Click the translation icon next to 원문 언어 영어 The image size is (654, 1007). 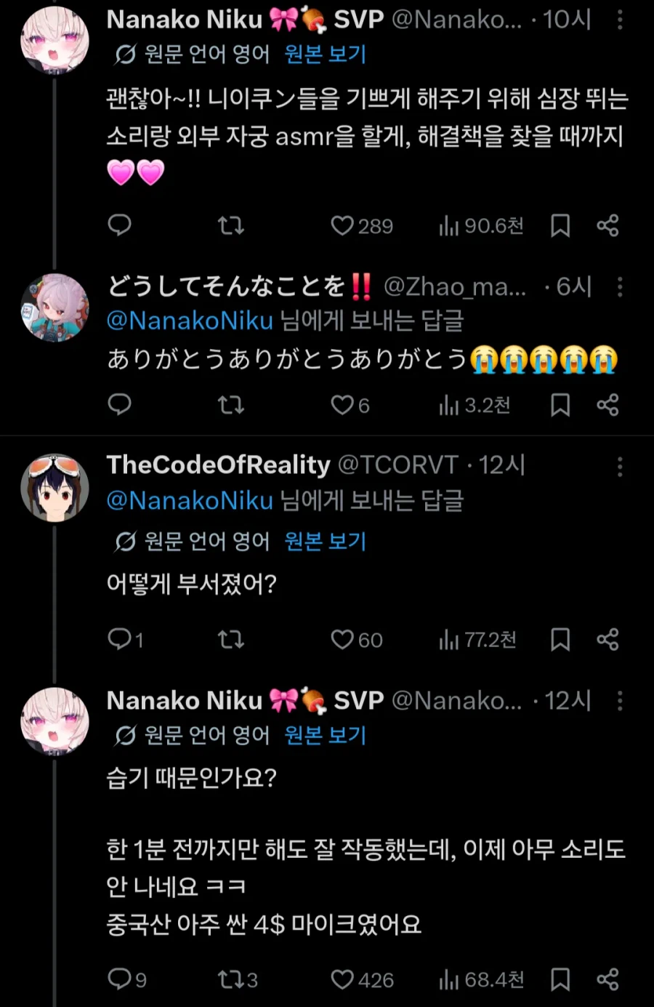click(x=122, y=54)
